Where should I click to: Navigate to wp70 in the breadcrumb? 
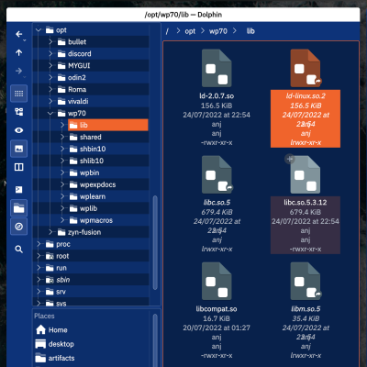click(x=218, y=31)
